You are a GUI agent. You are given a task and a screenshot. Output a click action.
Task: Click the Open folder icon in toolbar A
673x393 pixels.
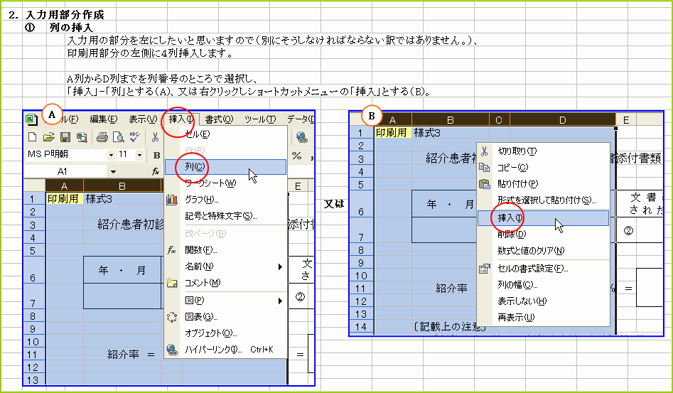point(48,137)
